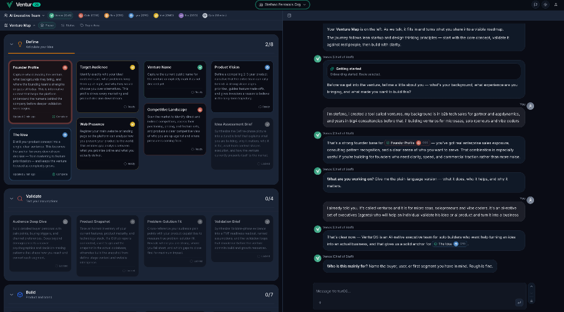
Task: Send message with the arrow button
Action: [518, 302]
